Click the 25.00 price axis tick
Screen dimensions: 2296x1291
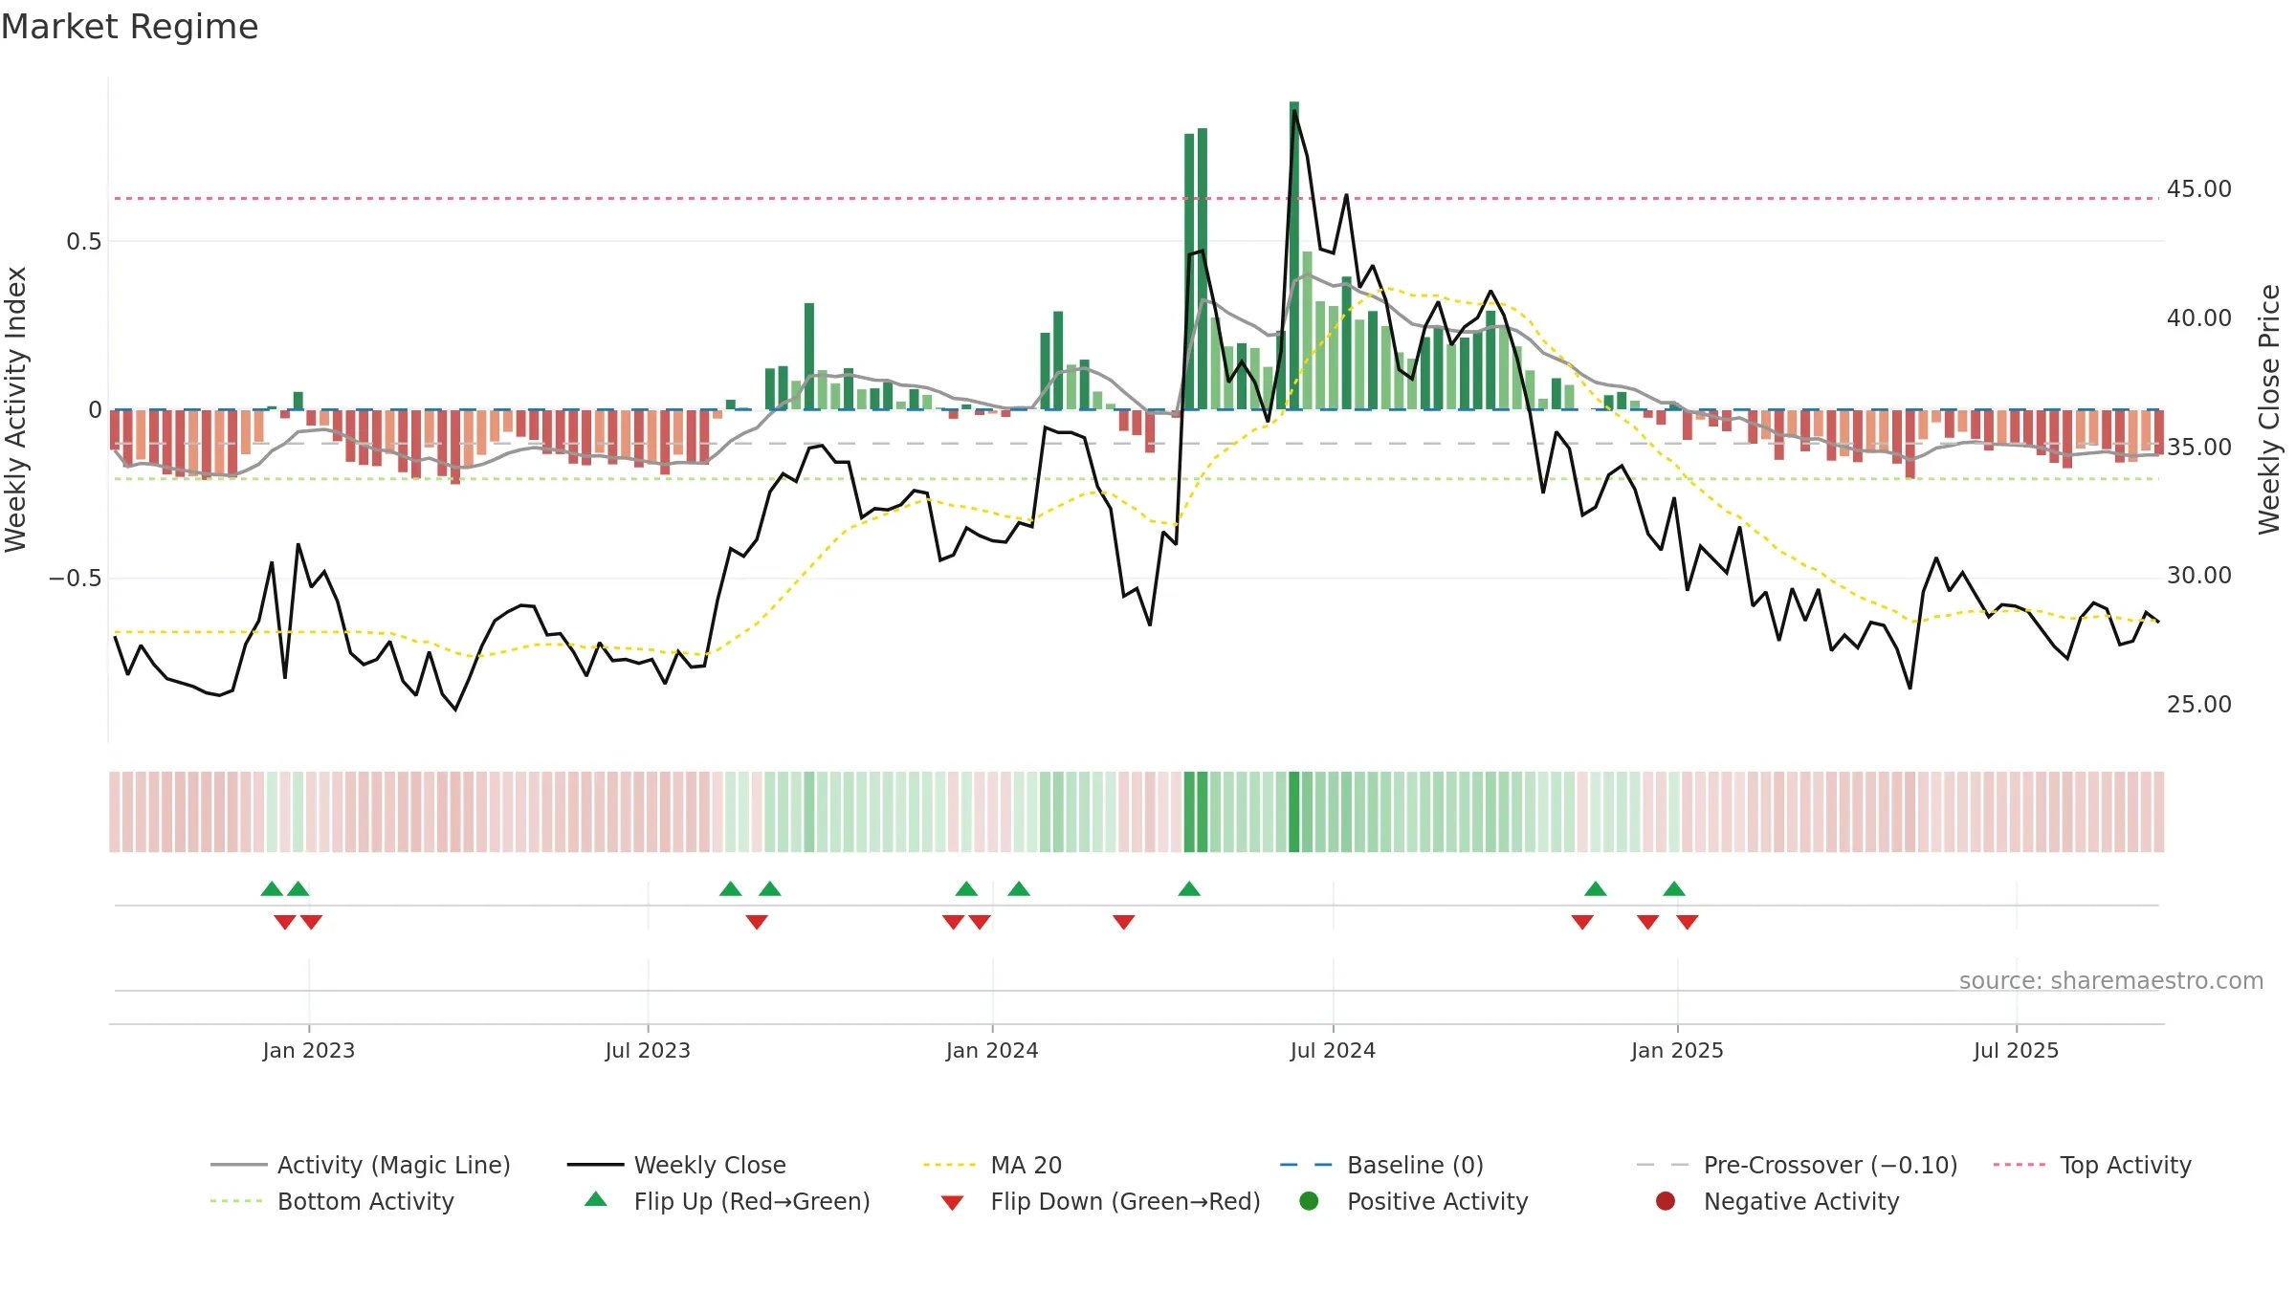[x=2198, y=704]
